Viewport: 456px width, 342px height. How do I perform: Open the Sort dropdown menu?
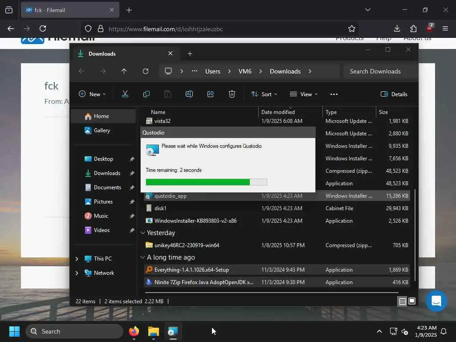point(264,94)
